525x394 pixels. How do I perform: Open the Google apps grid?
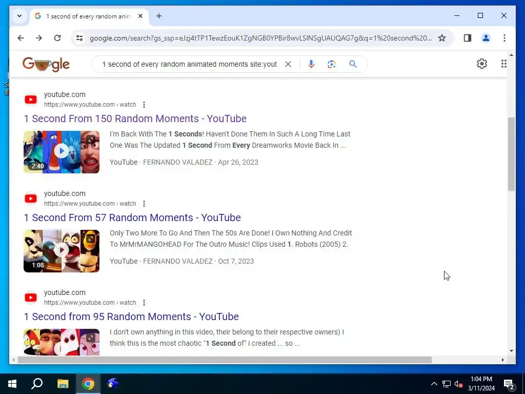click(x=503, y=64)
